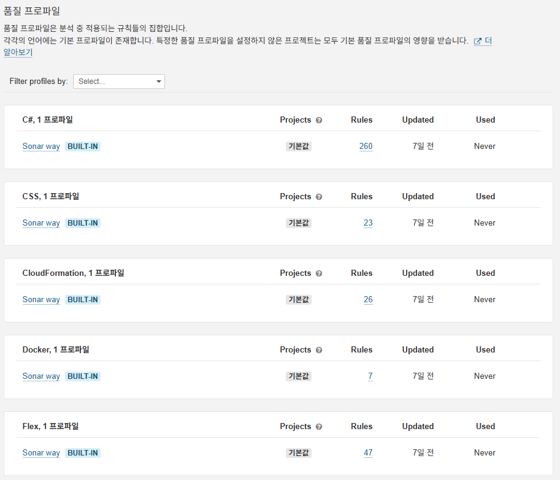The image size is (560, 480).
Task: Click the 7일 전 value in CSS row
Action: point(423,223)
